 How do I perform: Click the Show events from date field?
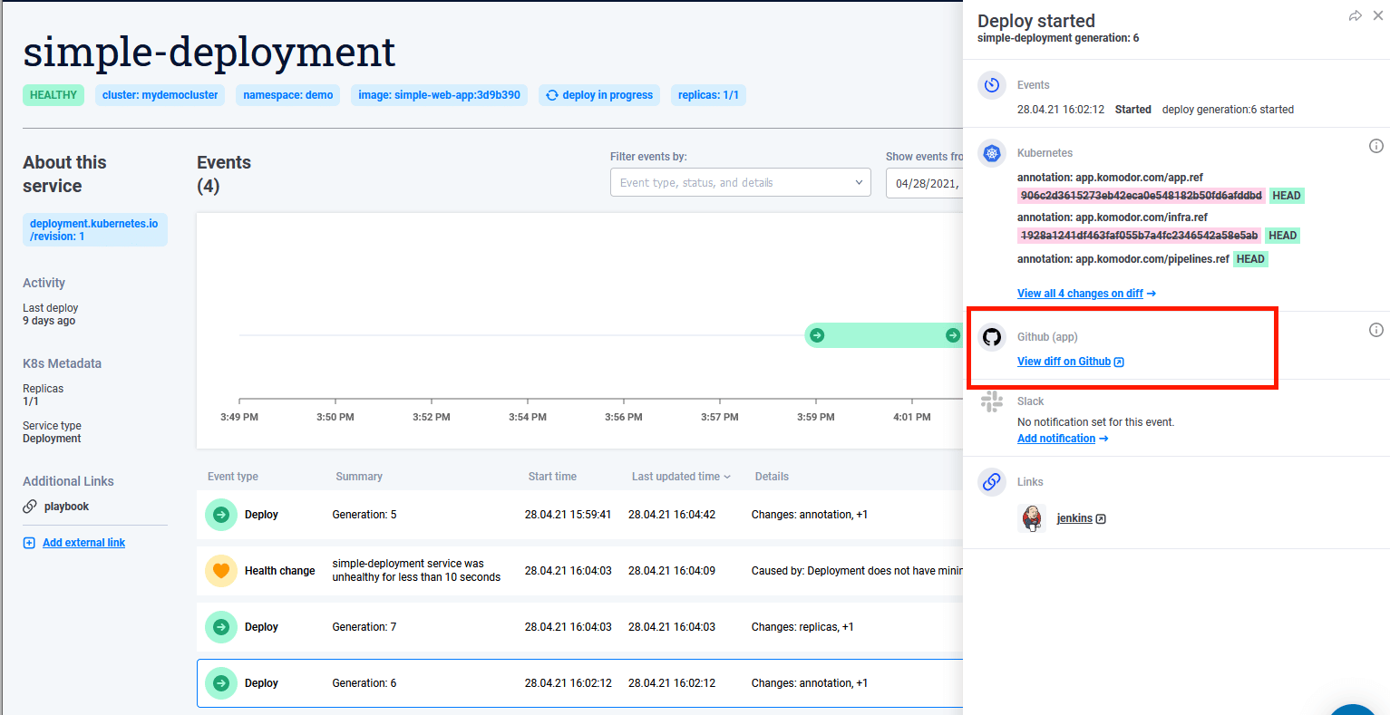tap(925, 183)
